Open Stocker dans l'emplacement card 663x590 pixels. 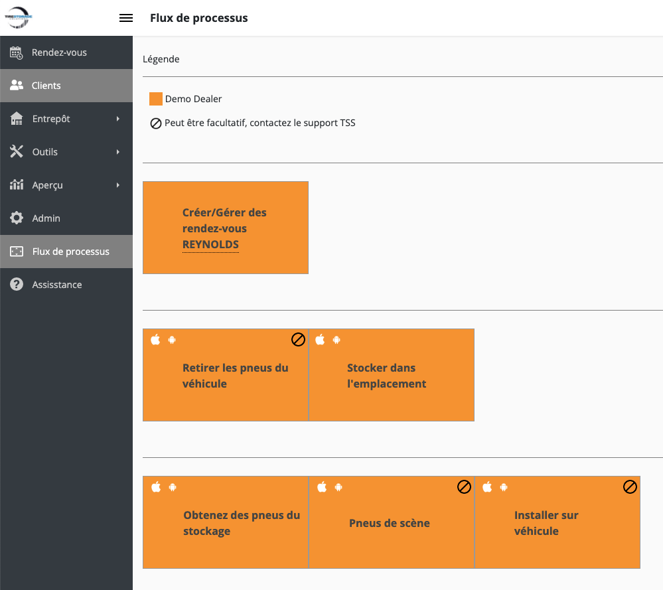click(x=392, y=375)
